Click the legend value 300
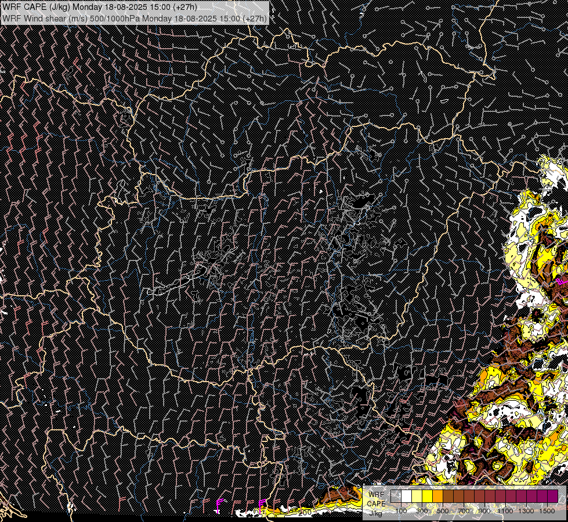Viewport: 568px width, 522px height. [x=422, y=511]
